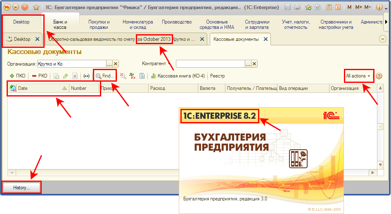Create new ПКО cash receipt document
The image size is (391, 214).
[17, 76]
